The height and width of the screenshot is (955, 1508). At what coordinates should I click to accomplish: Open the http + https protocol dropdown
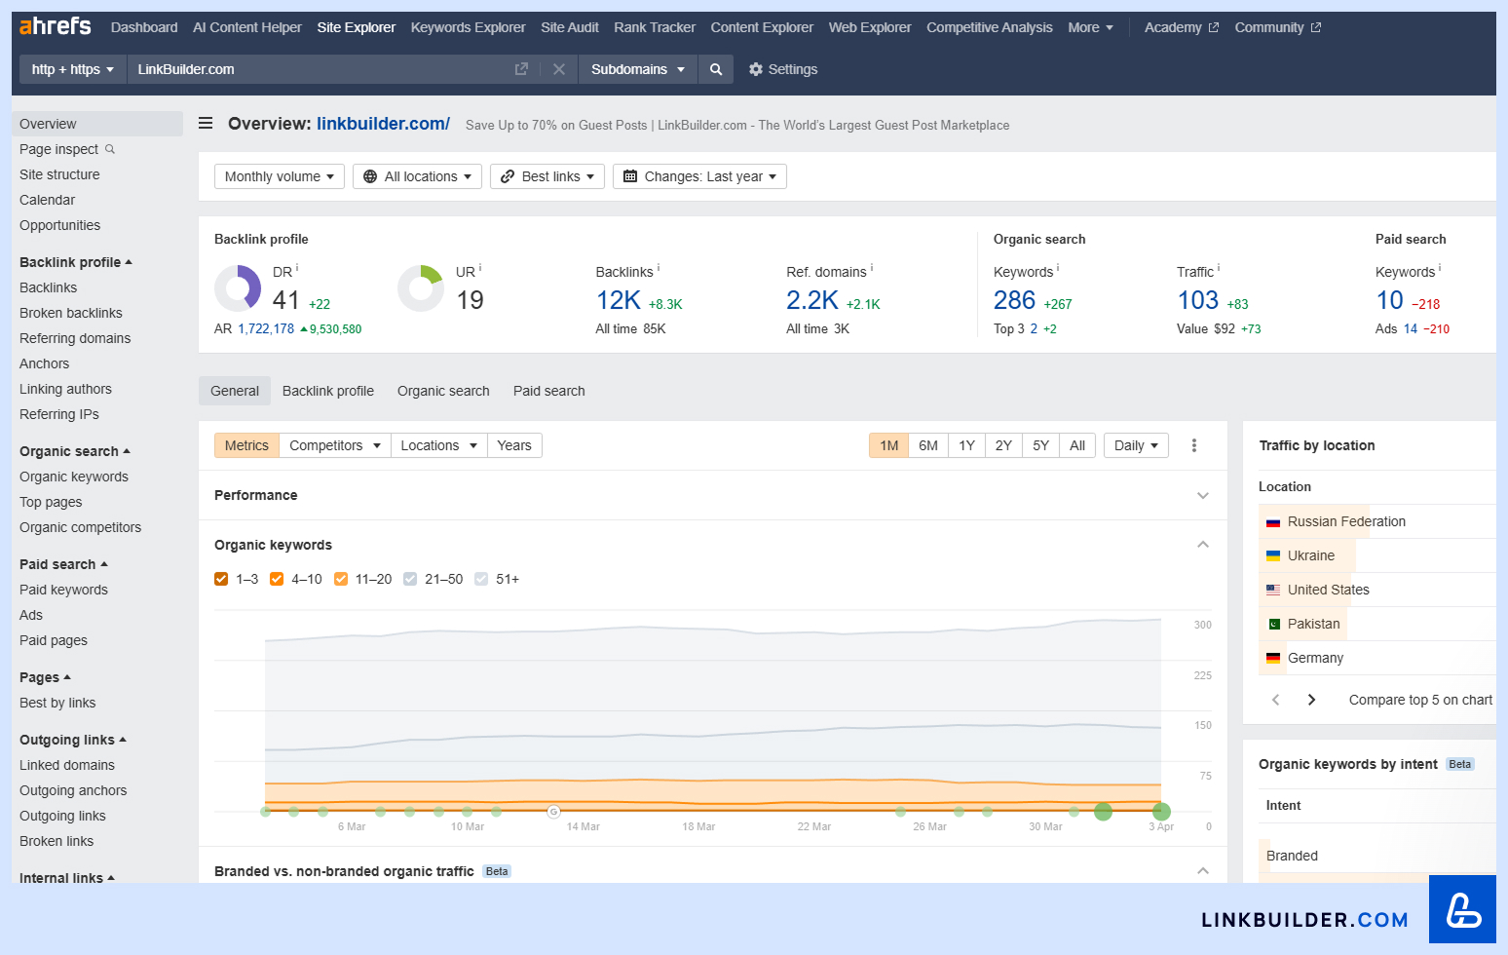[x=73, y=69]
